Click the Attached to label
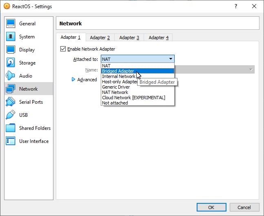 click(x=86, y=59)
